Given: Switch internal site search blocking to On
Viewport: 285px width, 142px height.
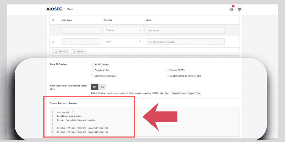Looking at the screenshot, I should coord(102,87).
